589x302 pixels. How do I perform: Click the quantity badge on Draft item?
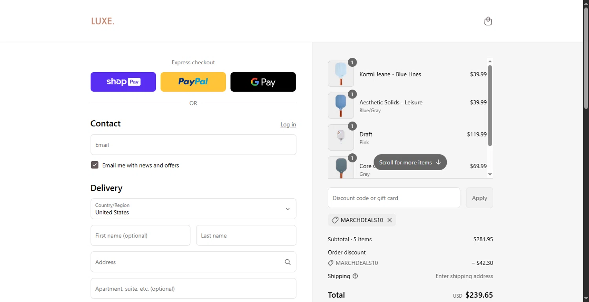coord(352,126)
